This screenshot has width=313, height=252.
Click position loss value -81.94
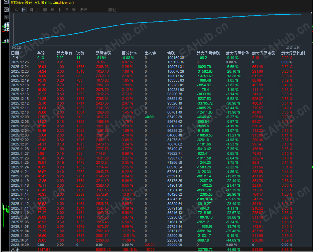[101, 58]
